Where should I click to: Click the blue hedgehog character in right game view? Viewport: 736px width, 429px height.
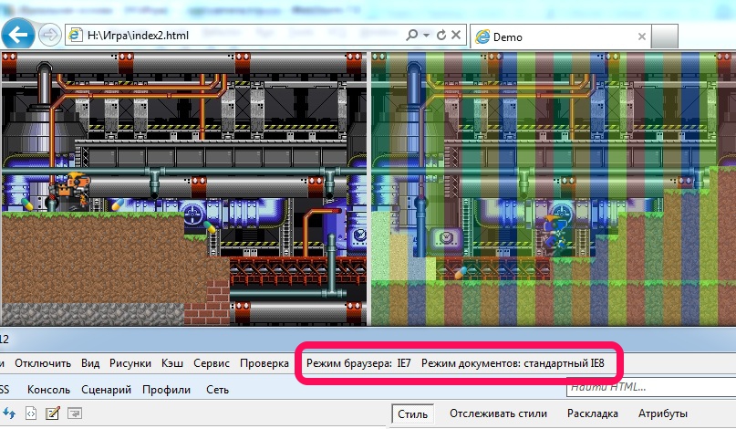(555, 235)
